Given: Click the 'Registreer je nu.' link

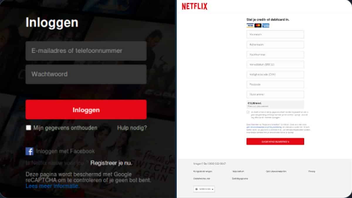Looking at the screenshot, I should pyautogui.click(x=111, y=163).
